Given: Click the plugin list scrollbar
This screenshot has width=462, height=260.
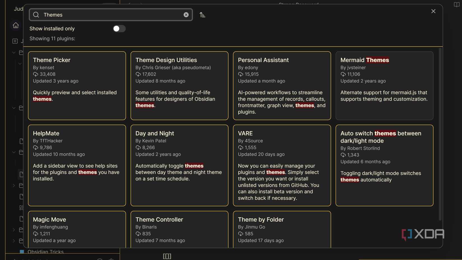Looking at the screenshot, I should (440, 134).
